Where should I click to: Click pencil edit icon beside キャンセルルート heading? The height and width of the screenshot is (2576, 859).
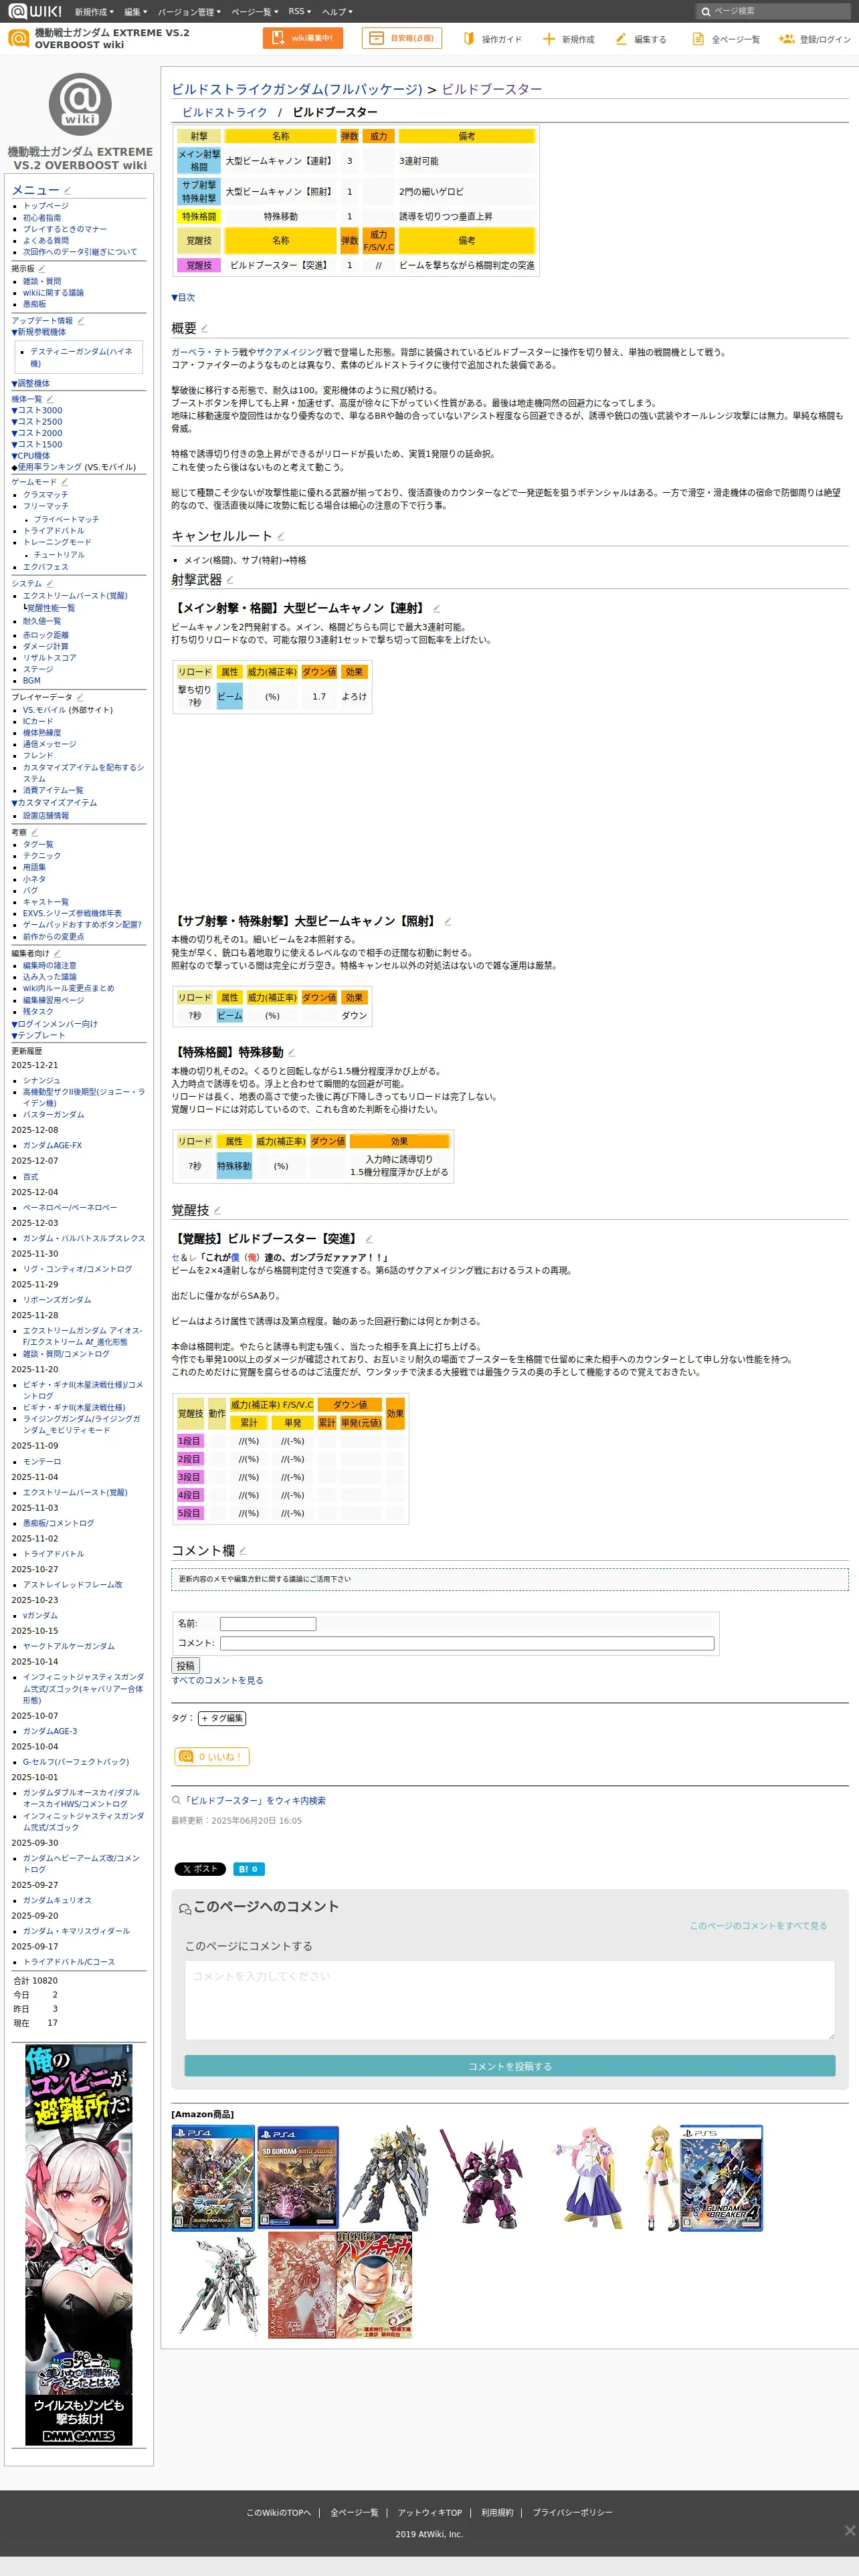(x=281, y=536)
